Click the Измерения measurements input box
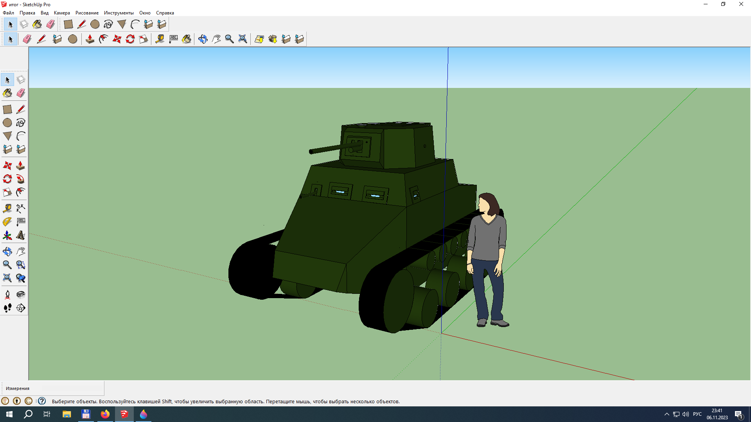The width and height of the screenshot is (751, 422). click(x=72, y=388)
